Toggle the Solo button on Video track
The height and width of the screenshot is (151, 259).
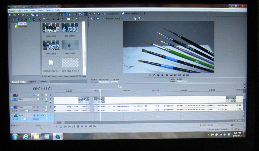pyautogui.click(x=50, y=99)
